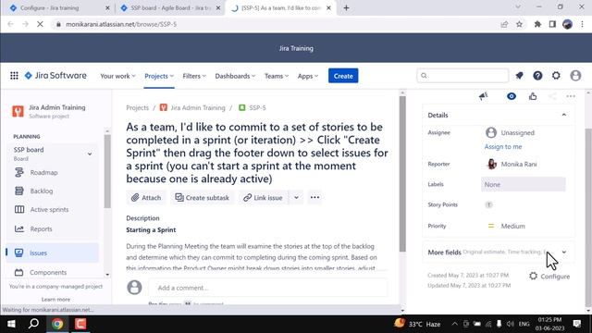
Task: Click the Learn more link
Action: point(55,300)
